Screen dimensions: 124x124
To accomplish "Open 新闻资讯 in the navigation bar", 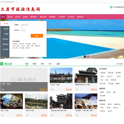I will tap(80, 17).
